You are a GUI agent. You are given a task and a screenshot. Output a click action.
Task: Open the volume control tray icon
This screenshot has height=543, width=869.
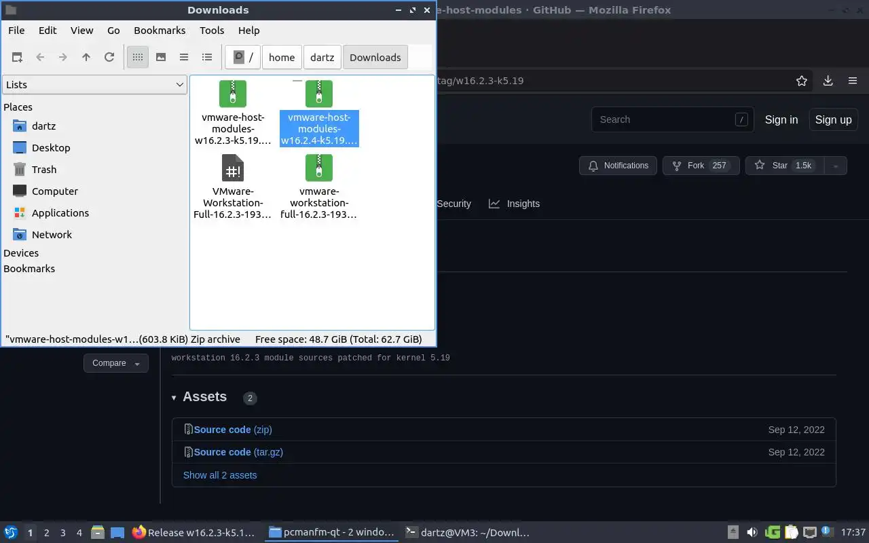click(752, 533)
